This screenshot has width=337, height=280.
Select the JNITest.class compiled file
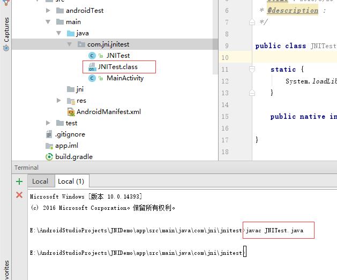pyautogui.click(x=117, y=67)
